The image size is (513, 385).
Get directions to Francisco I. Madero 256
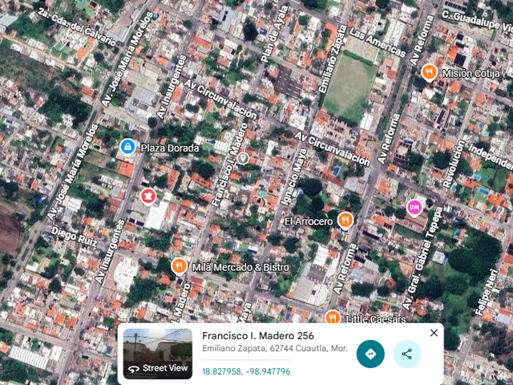coord(370,354)
